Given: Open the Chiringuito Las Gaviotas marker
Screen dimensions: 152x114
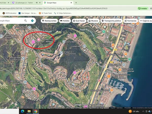Looking at the screenshot, I should coord(112,90).
